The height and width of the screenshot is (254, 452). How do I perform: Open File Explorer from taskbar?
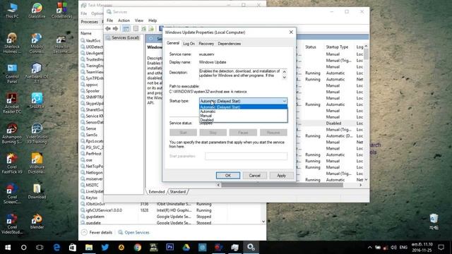[89, 248]
